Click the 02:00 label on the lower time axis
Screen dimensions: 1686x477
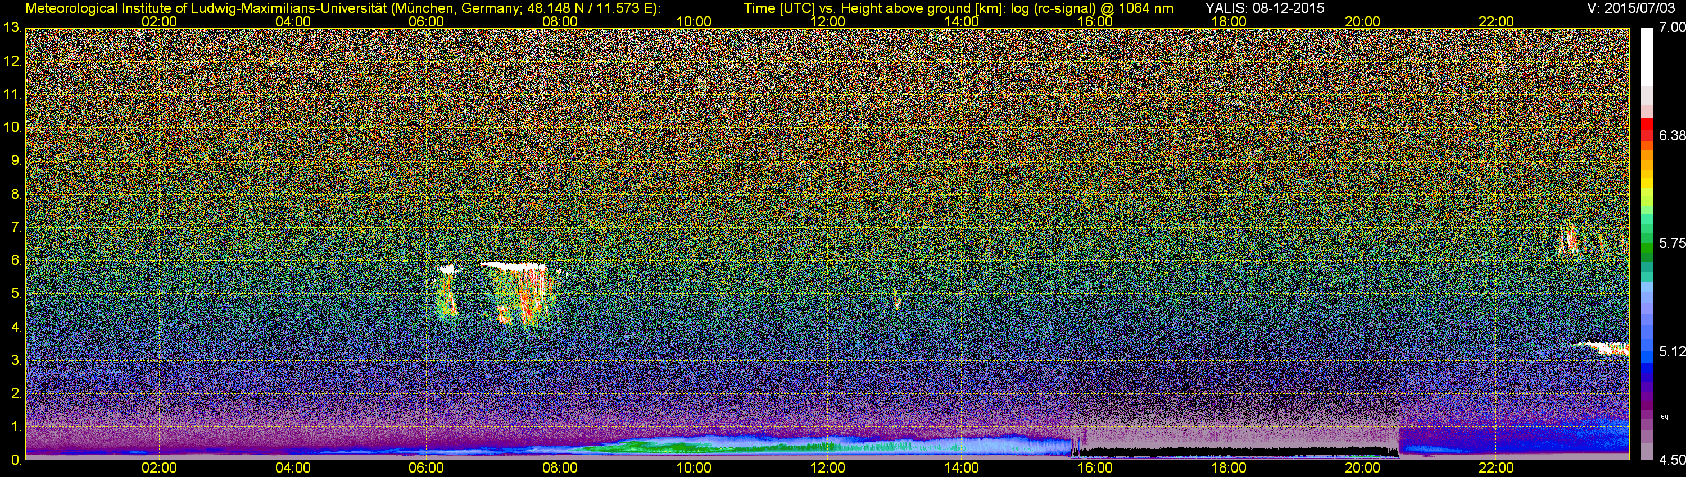tap(159, 468)
